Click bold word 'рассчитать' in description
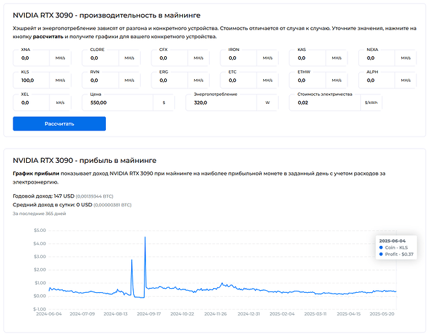 tap(48, 37)
